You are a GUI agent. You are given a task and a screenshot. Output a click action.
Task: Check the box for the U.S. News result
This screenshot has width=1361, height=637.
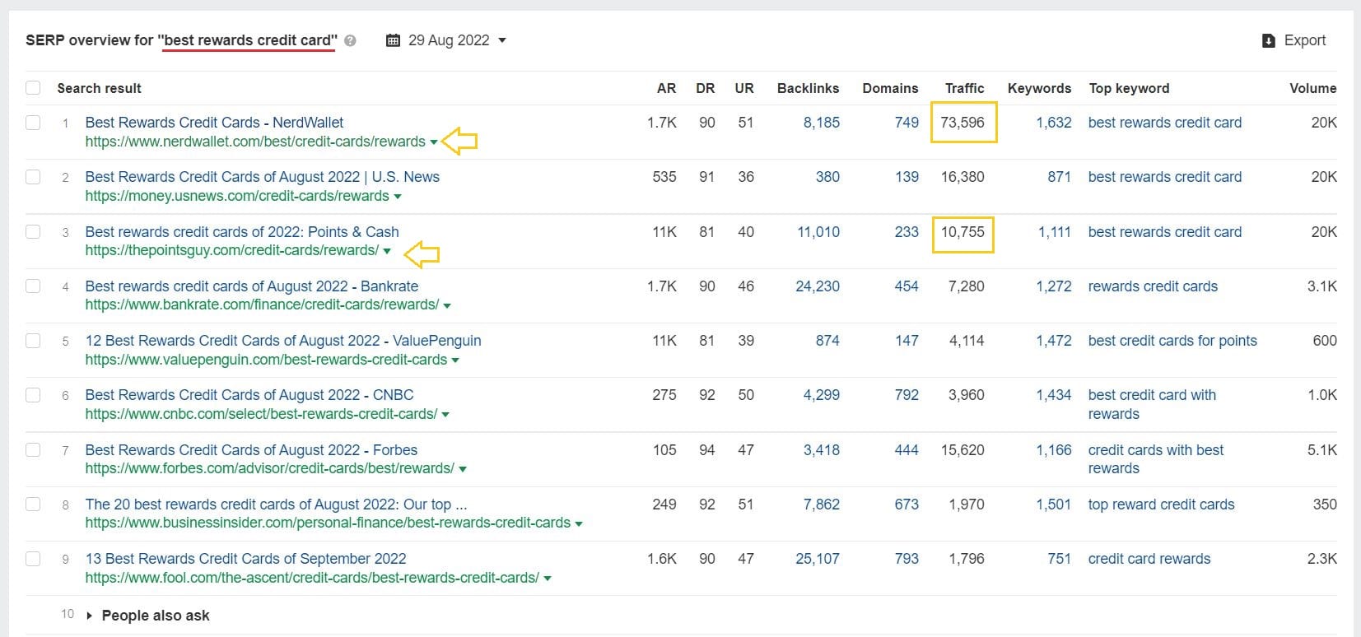point(33,177)
